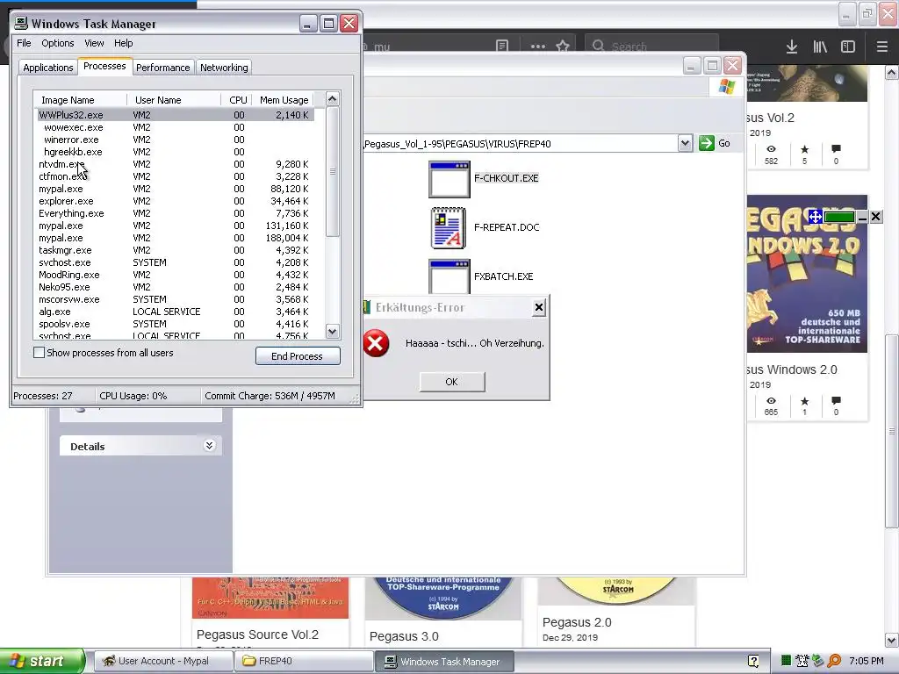This screenshot has height=674, width=899.
Task: Open the Windows Start button
Action: [42, 661]
